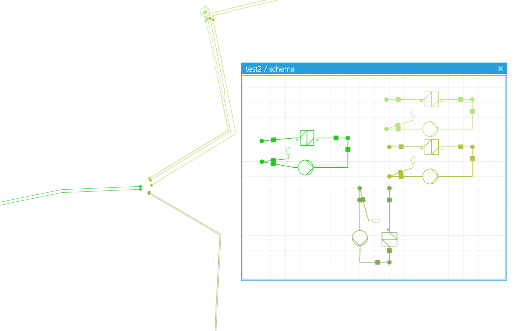Click pale green circuit's top-right corner node

tap(472, 99)
